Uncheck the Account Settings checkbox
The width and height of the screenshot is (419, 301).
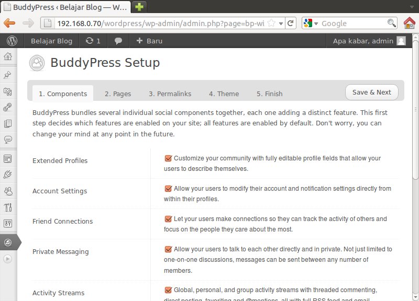168,189
